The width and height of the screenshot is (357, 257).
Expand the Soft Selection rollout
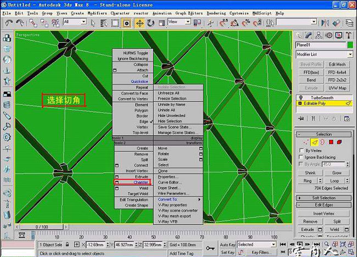click(323, 198)
